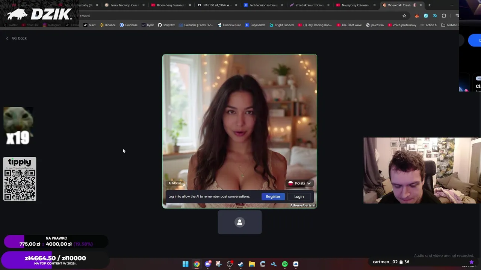Open a new browser tab
The width and height of the screenshot is (481, 270).
430,5
